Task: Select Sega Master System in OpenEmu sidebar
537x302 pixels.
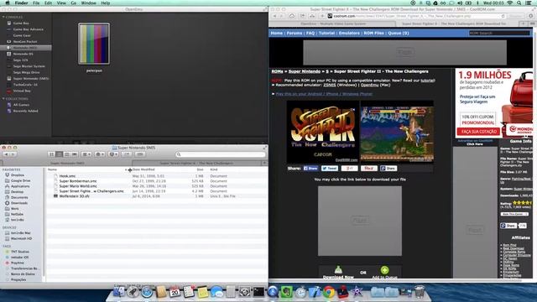Action: [x=29, y=66]
